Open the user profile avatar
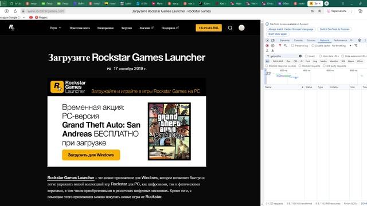Viewport: 367px width, 206px height. click(241, 28)
